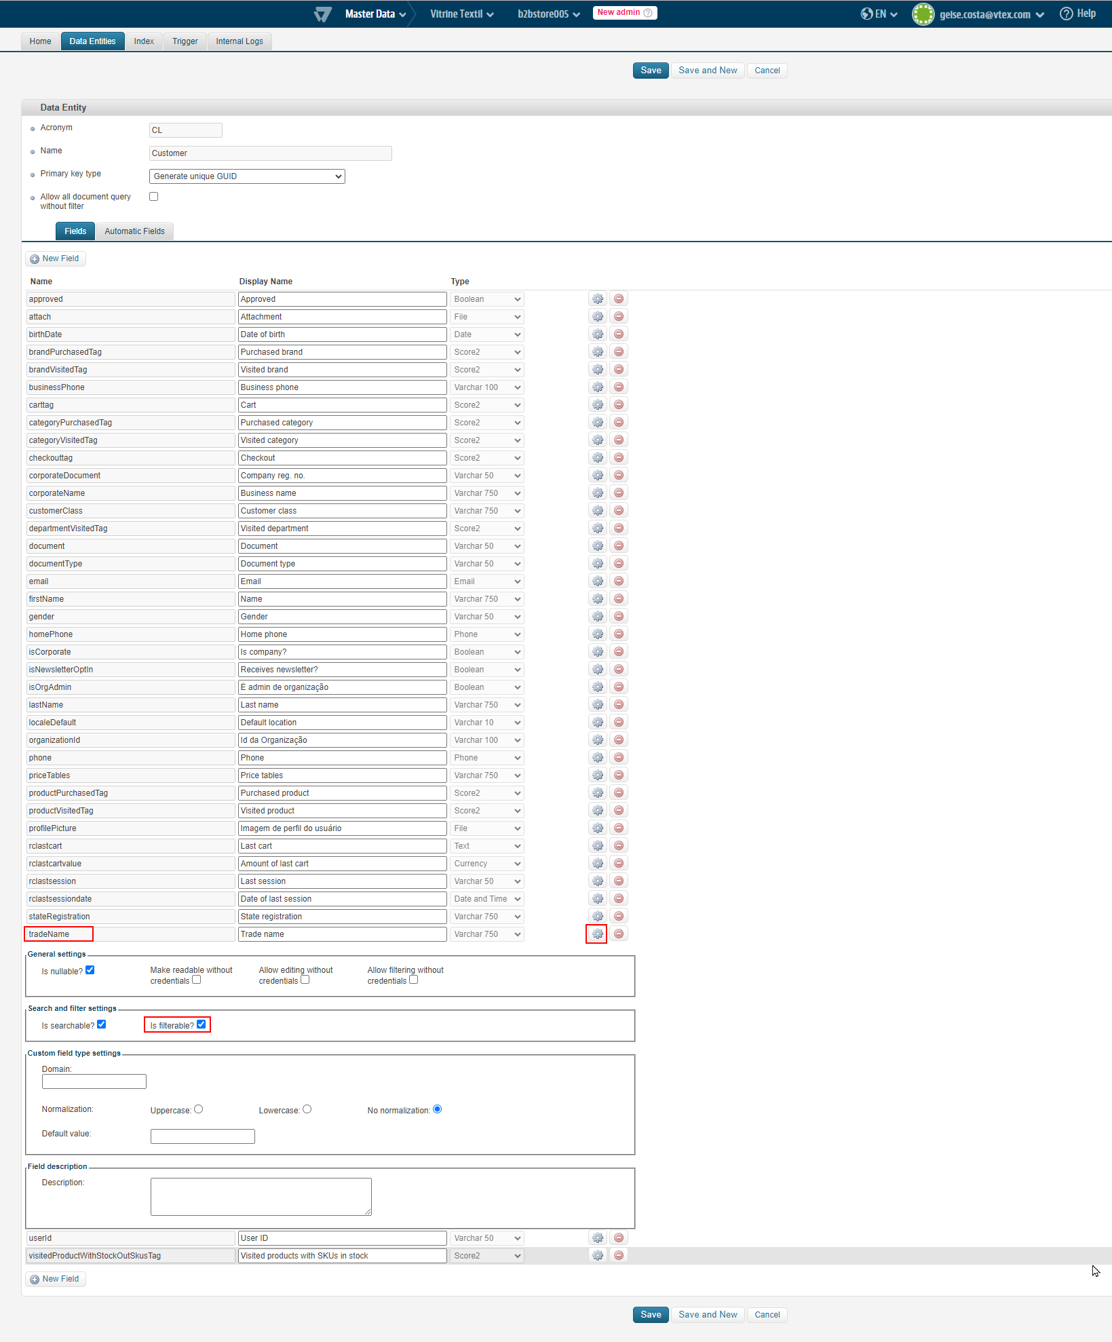
Task: Click the VTEX logo icon
Action: point(323,14)
